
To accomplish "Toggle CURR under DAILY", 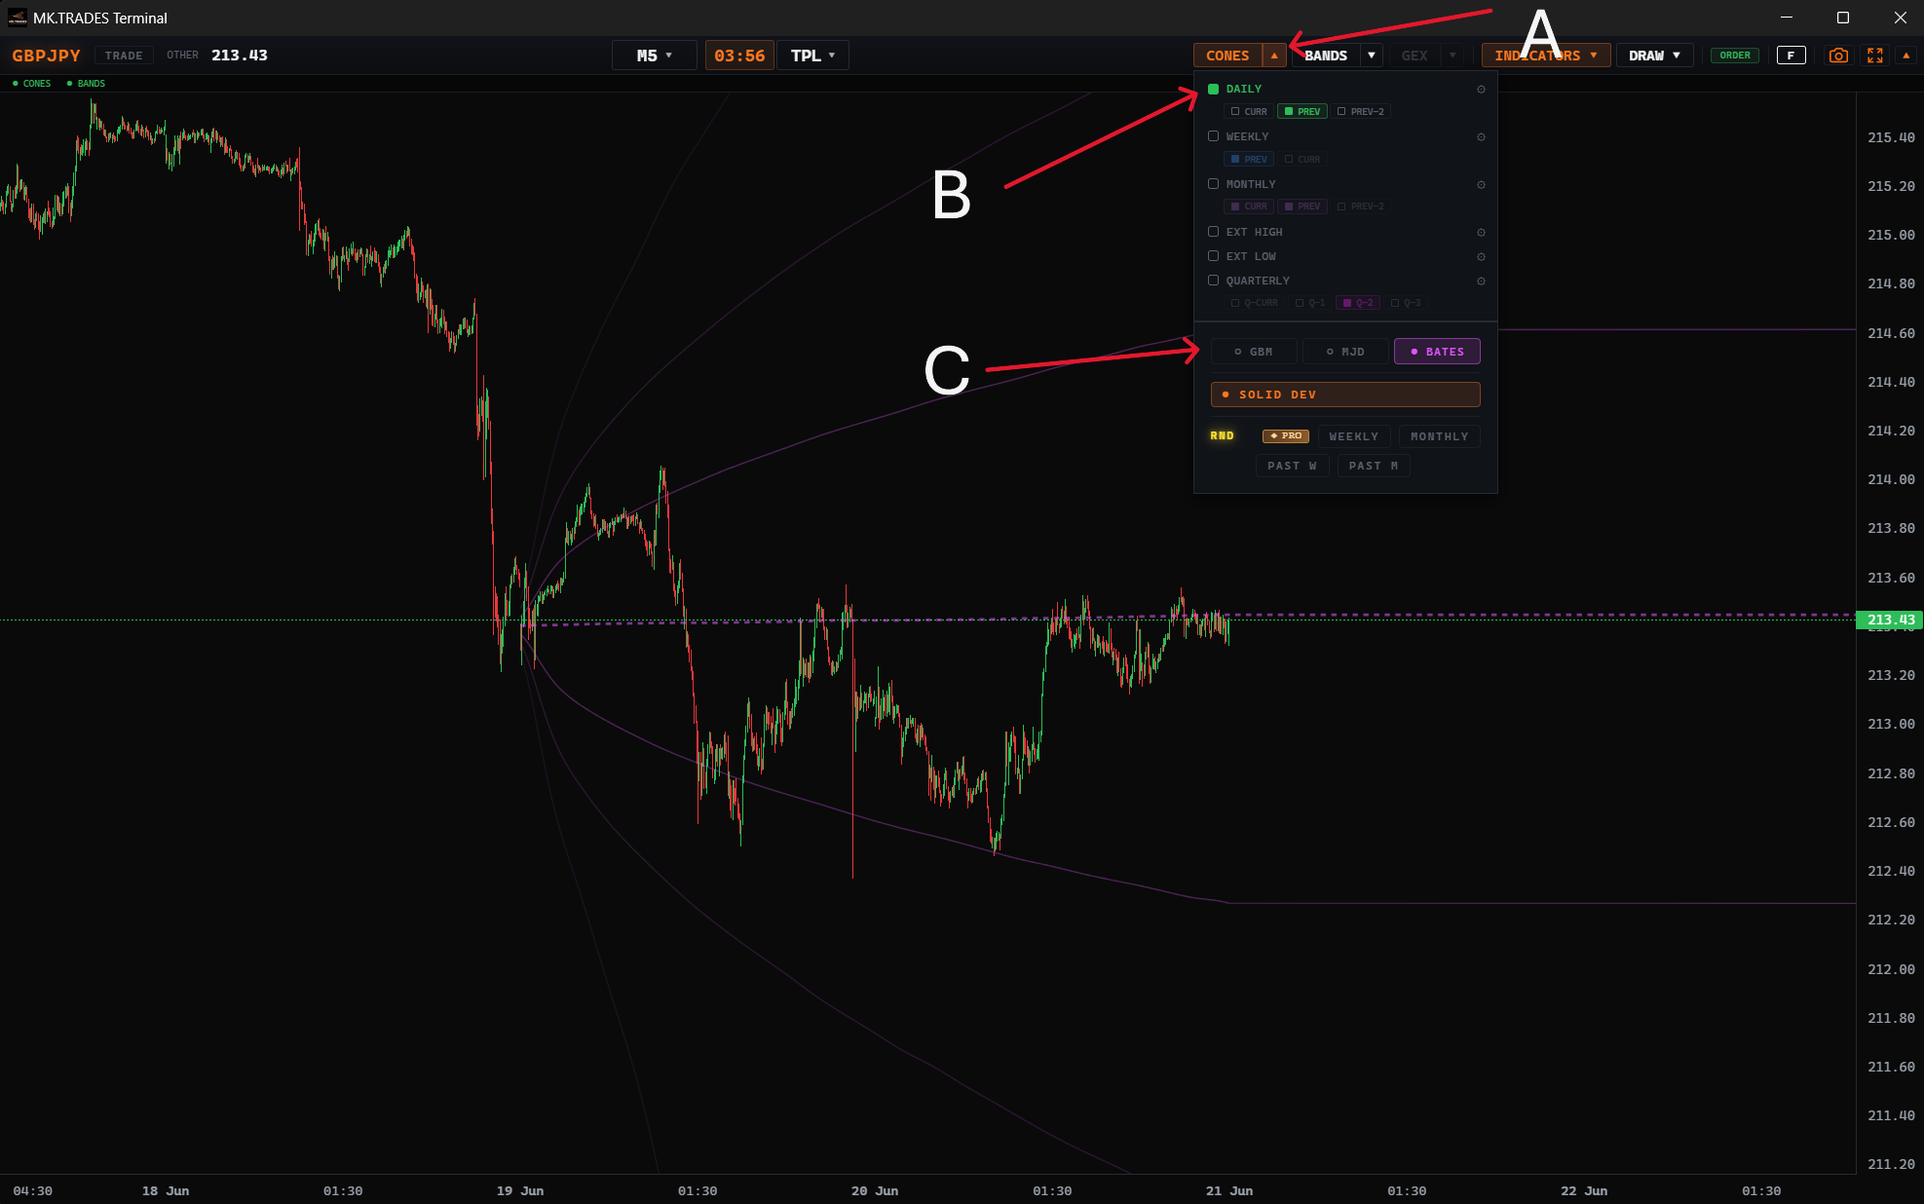I will pos(1249,112).
